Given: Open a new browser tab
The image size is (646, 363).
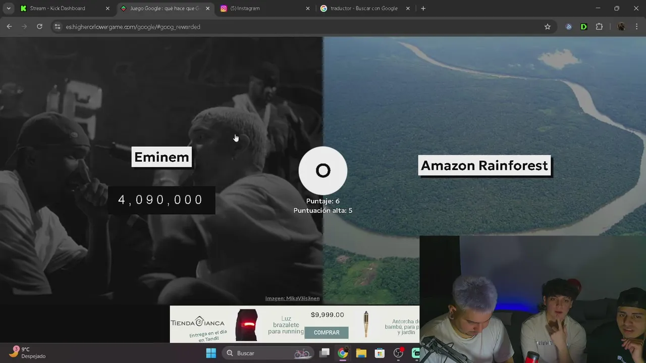Looking at the screenshot, I should pos(423,8).
